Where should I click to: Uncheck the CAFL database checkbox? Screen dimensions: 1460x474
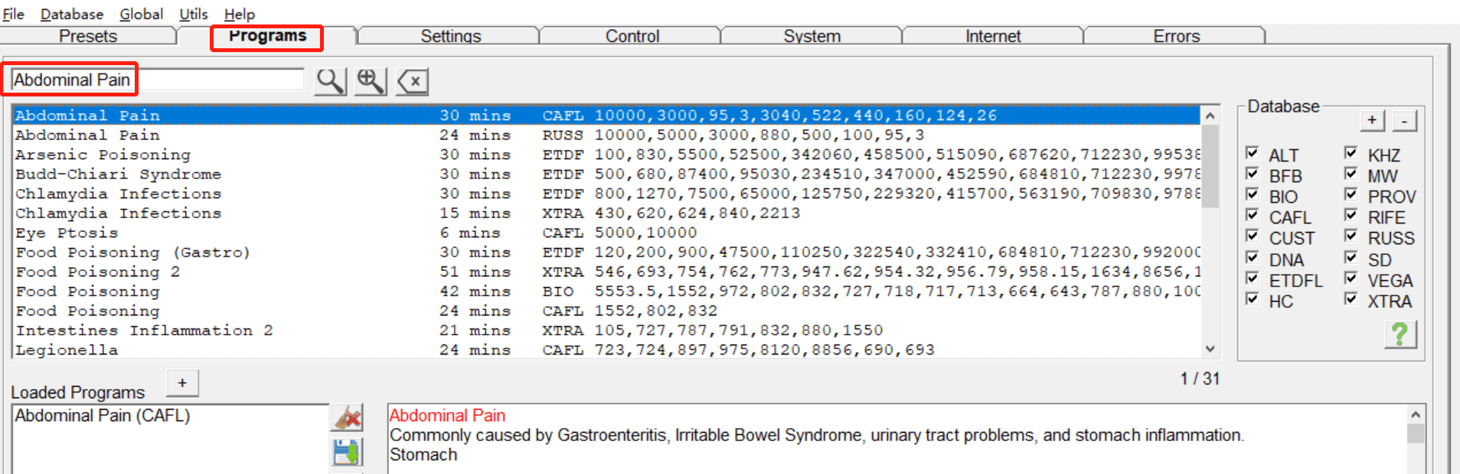(x=1253, y=216)
